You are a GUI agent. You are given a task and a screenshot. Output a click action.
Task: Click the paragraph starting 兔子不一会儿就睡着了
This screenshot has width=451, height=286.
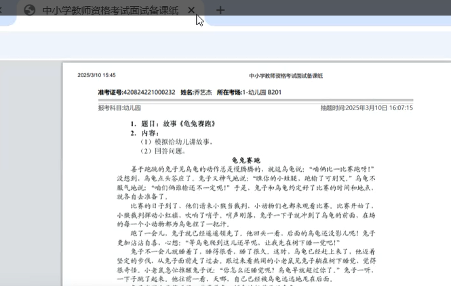[x=246, y=265]
